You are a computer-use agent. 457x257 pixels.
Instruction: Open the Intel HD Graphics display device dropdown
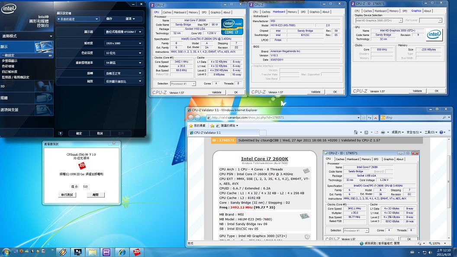click(379, 20)
